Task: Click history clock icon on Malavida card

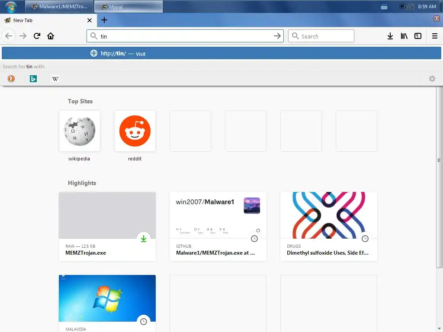Action: click(144, 322)
